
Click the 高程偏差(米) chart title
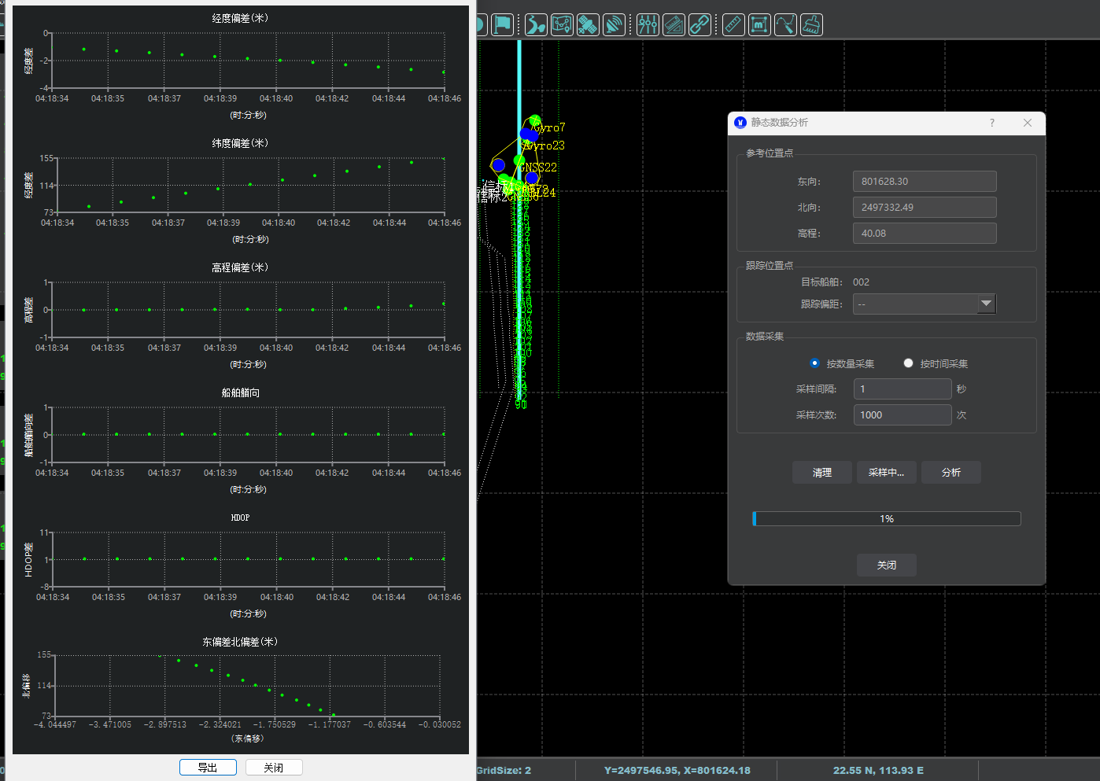tap(240, 267)
